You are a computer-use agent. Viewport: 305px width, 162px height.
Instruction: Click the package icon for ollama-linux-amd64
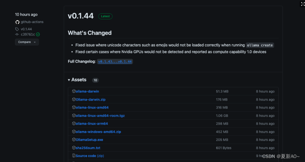pyautogui.click(x=74, y=107)
